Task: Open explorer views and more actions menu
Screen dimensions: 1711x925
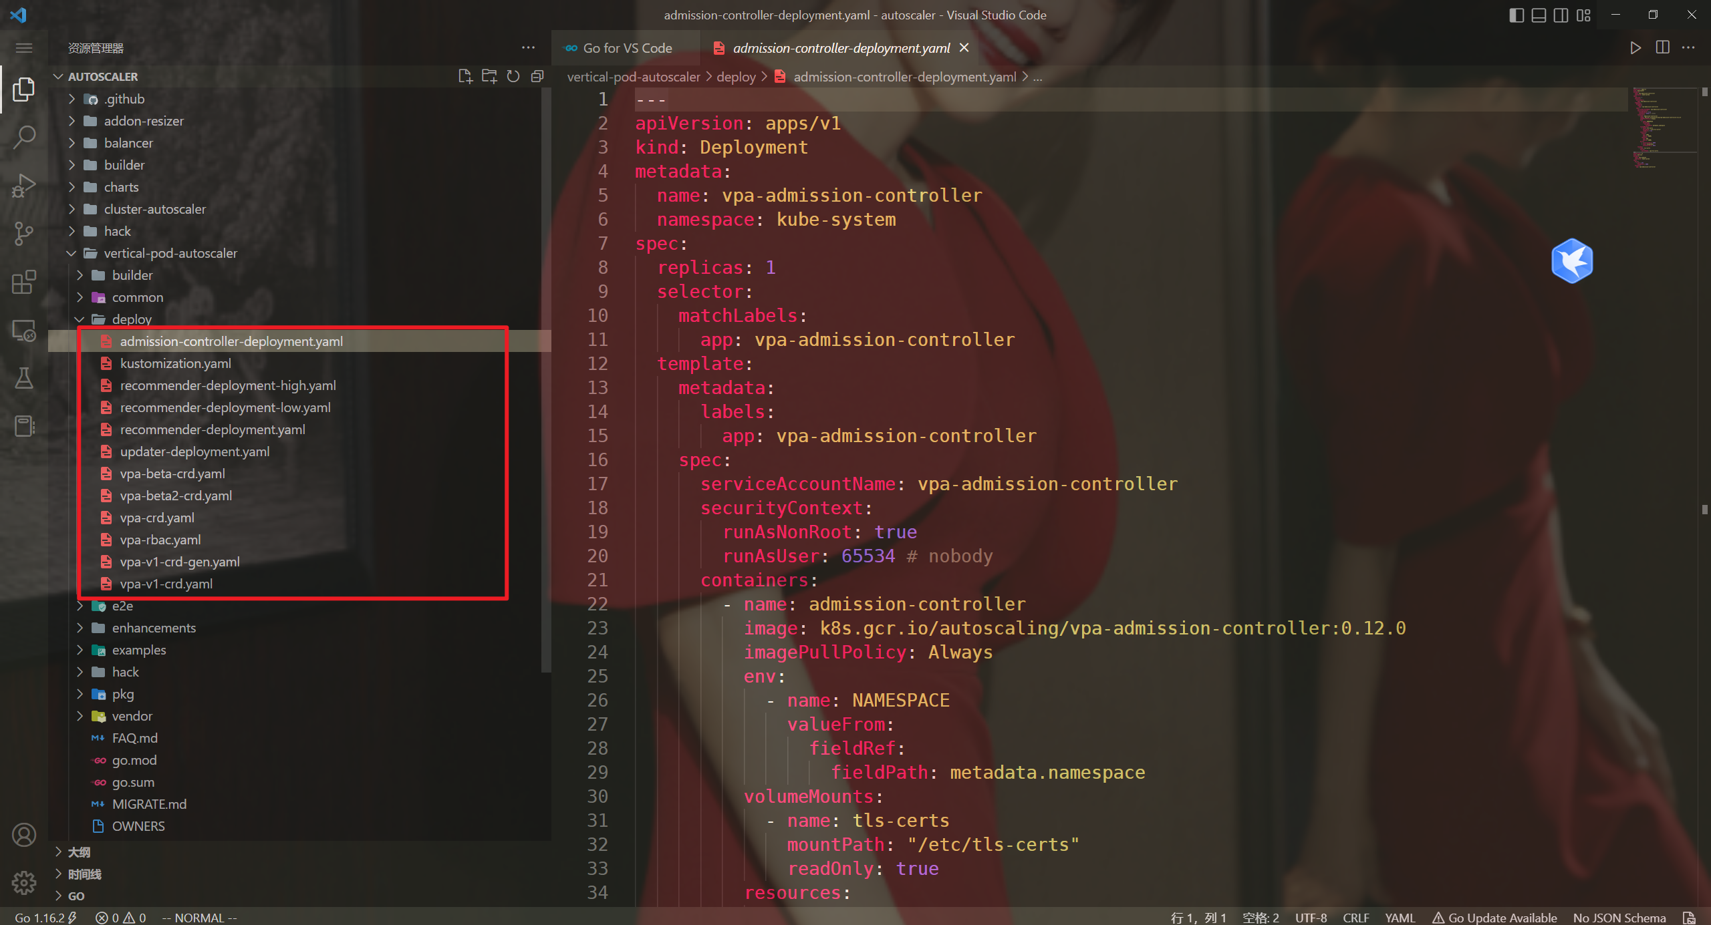Action: 528,48
